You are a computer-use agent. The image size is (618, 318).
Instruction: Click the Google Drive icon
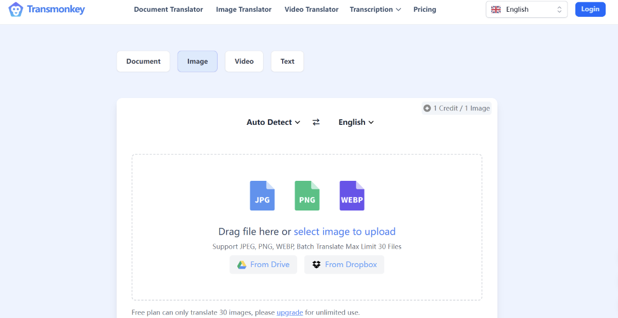pos(242,265)
